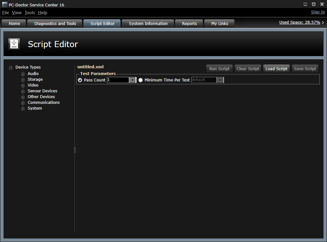Click the PC-Doctor app icon in title bar
Viewport: 327px width, 242px height.
pyautogui.click(x=4, y=4)
